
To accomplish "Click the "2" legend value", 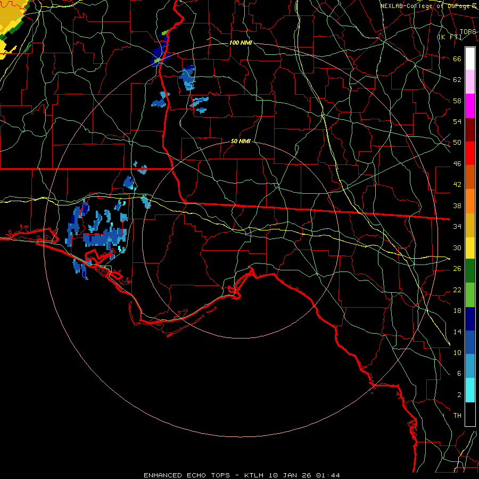I will coord(459,395).
